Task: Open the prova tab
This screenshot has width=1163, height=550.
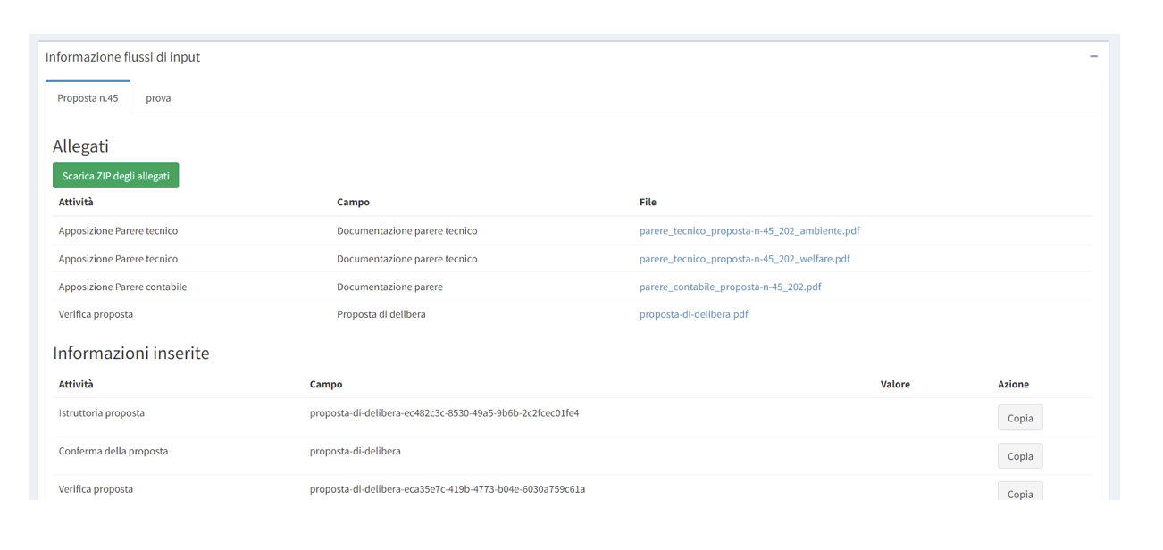Action: pyautogui.click(x=158, y=98)
